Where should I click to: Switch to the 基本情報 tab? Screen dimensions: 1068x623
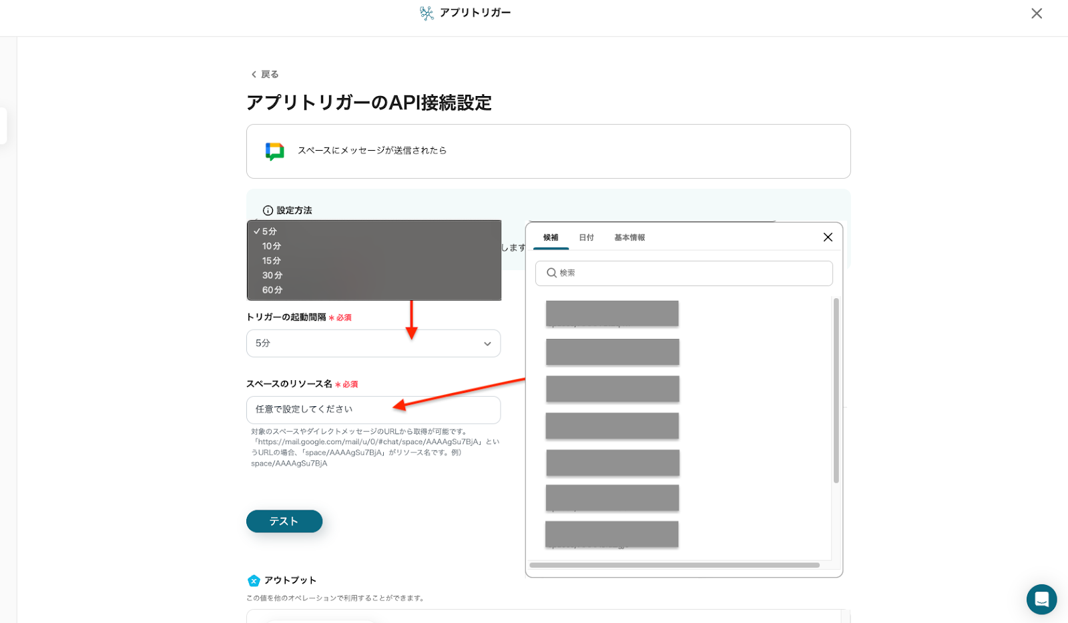pos(629,237)
